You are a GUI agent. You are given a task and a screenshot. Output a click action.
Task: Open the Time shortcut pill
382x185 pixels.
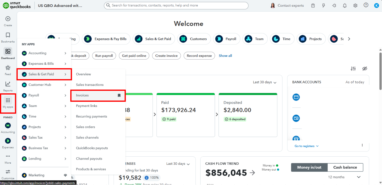coord(282,39)
